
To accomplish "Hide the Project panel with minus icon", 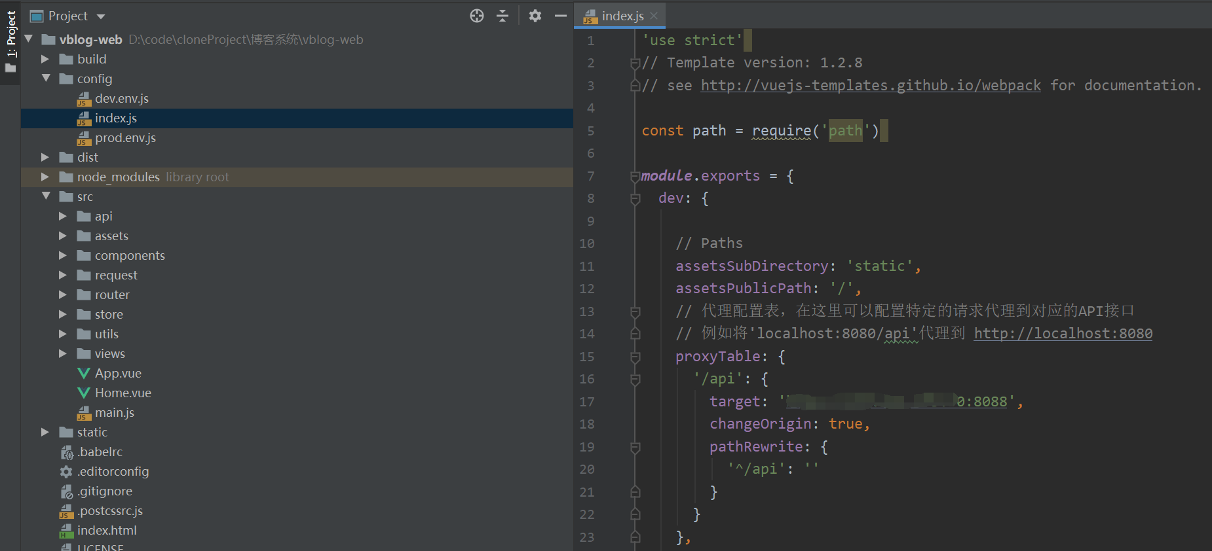I will click(x=560, y=16).
